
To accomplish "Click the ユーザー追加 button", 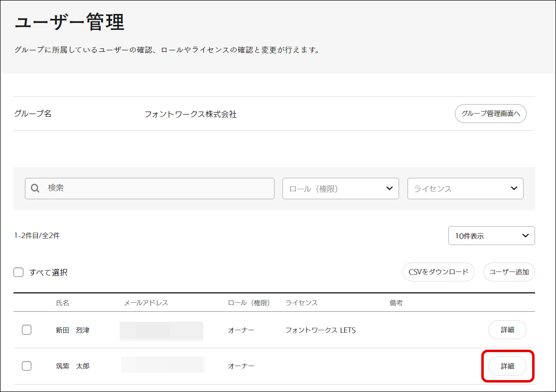I will click(x=509, y=272).
